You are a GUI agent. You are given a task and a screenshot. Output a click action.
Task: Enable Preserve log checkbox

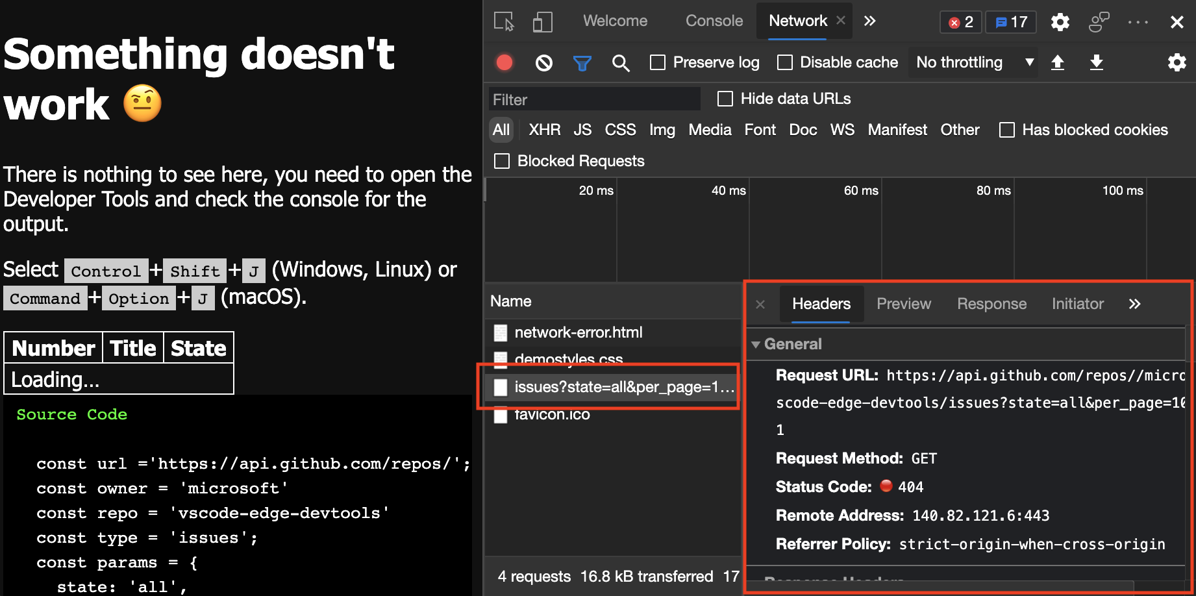(658, 62)
